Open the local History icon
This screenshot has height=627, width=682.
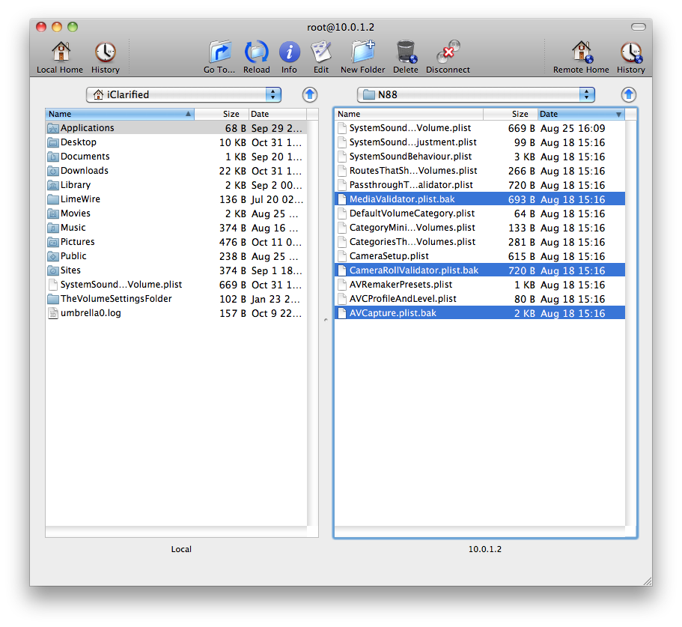105,52
